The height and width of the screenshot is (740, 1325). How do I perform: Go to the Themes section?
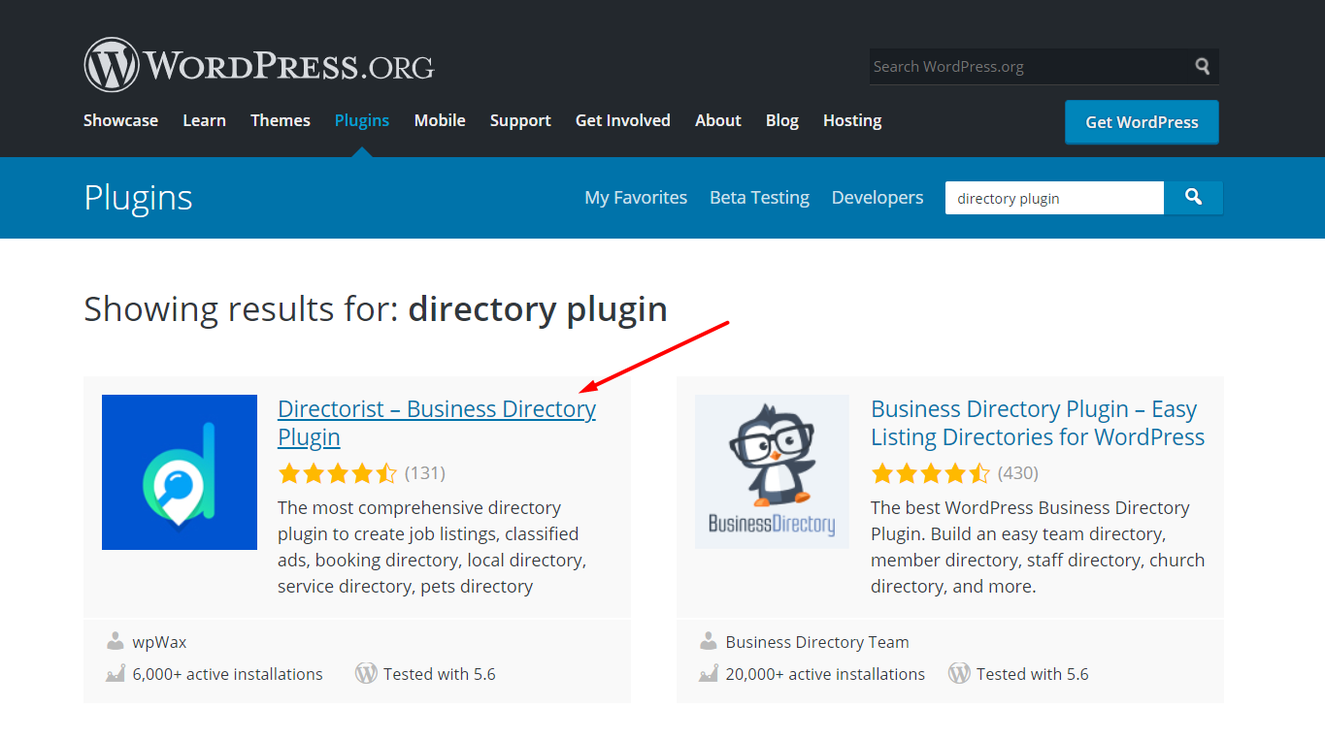tap(281, 120)
